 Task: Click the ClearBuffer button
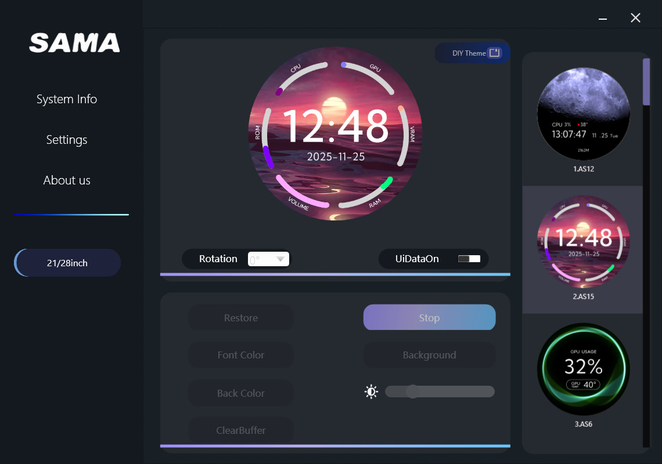[x=240, y=430]
